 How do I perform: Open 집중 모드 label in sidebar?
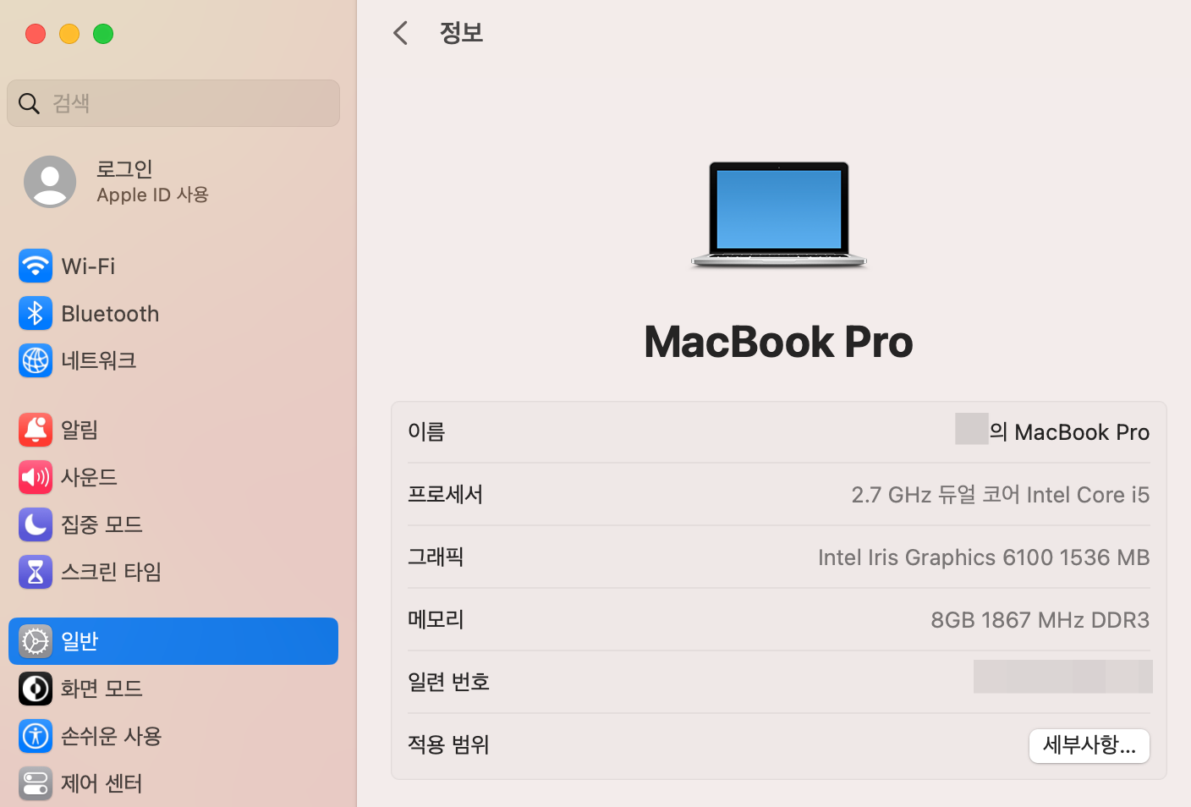102,524
